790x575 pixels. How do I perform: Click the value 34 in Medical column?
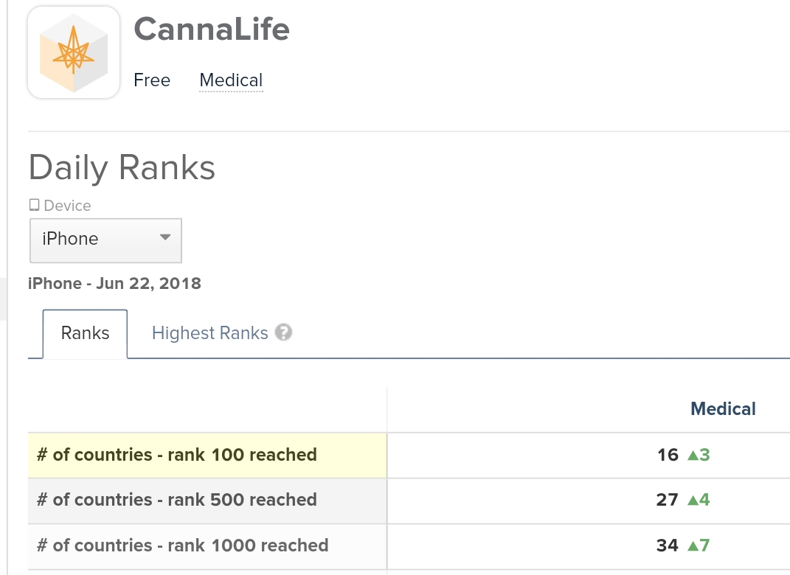[667, 546]
